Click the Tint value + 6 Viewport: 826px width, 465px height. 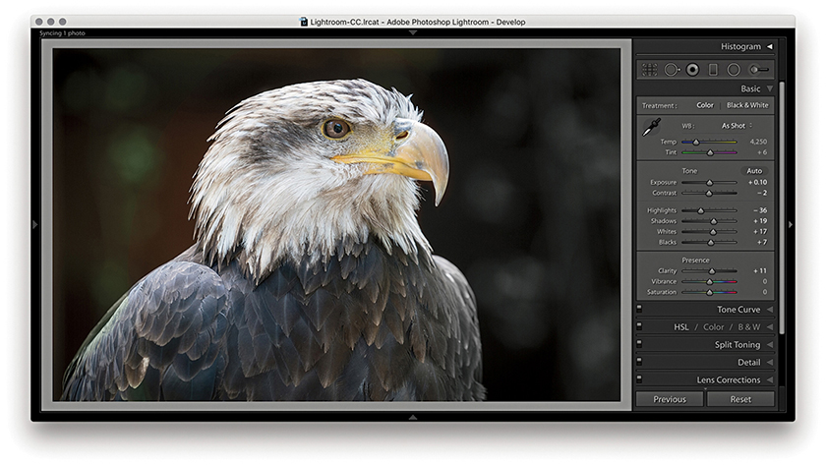[762, 152]
